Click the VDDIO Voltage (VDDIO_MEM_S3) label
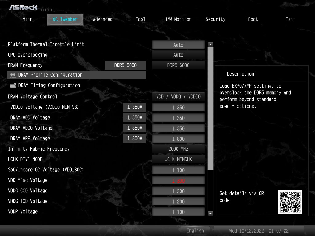 pos(44,107)
